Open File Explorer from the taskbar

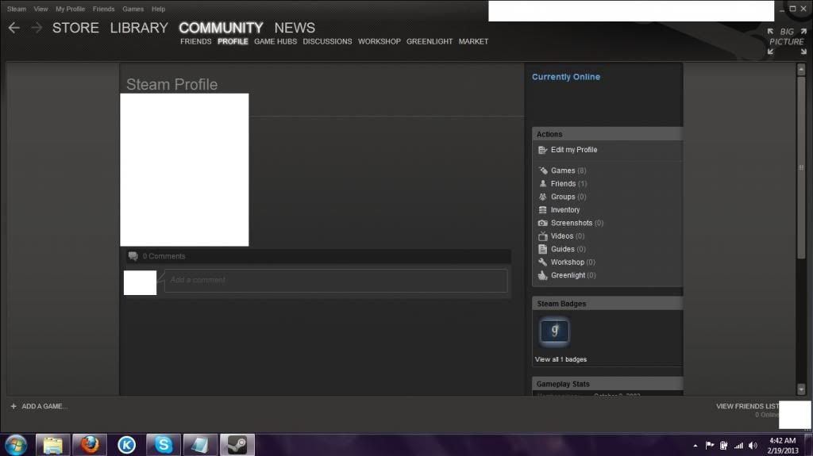click(52, 445)
